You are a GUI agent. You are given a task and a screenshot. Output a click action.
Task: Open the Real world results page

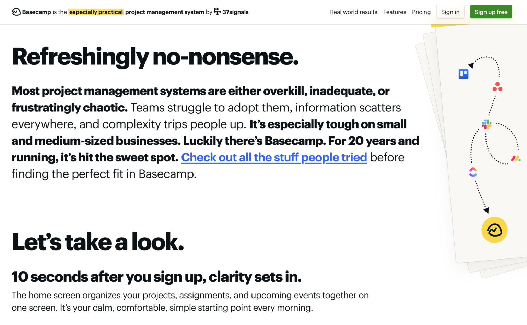pos(353,12)
